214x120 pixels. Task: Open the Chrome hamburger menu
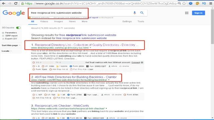tap(211, 3)
